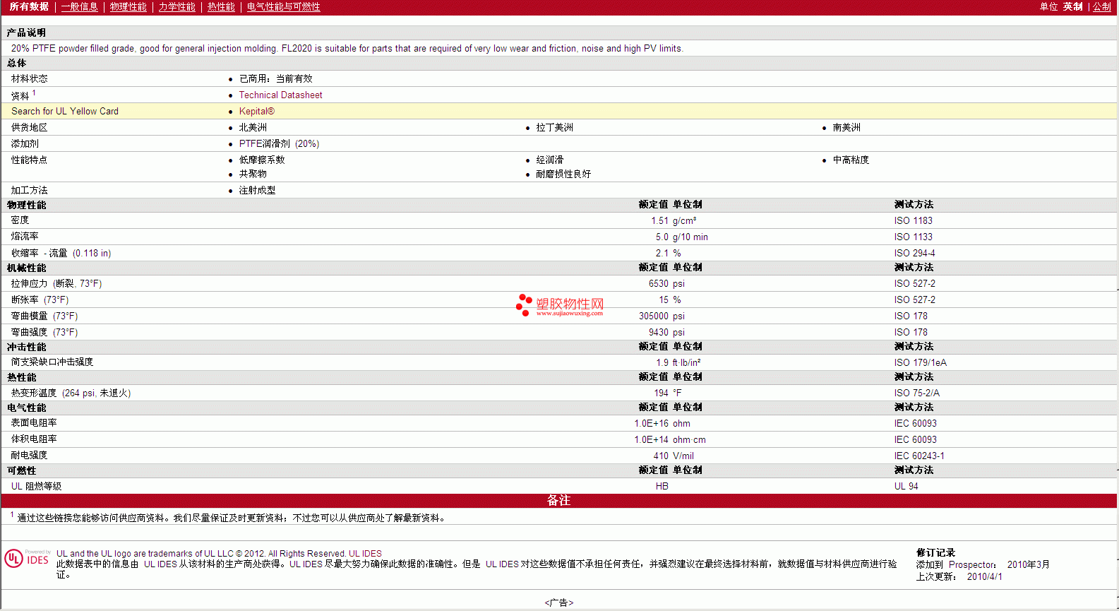
Task: Click the flexural strength value 9430
Action: point(658,333)
